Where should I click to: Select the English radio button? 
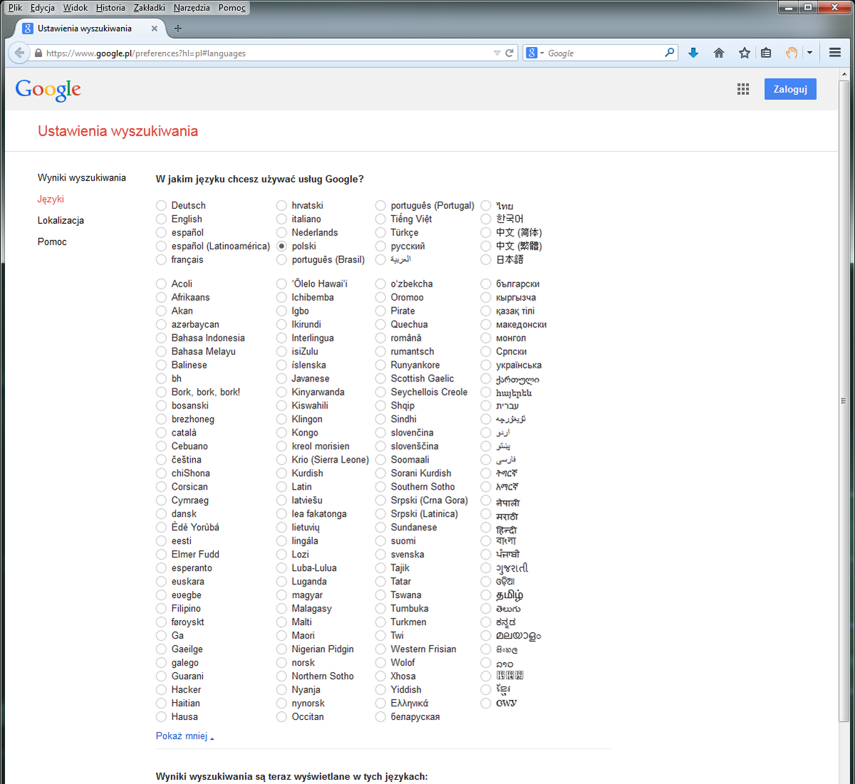pyautogui.click(x=161, y=219)
